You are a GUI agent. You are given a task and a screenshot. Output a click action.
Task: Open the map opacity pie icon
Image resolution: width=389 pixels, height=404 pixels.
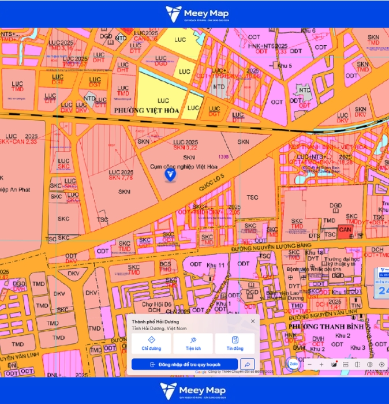click(370, 365)
